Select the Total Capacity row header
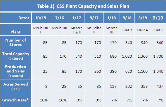Image resolution: width=166 pixels, height=107 pixels. 15,56
